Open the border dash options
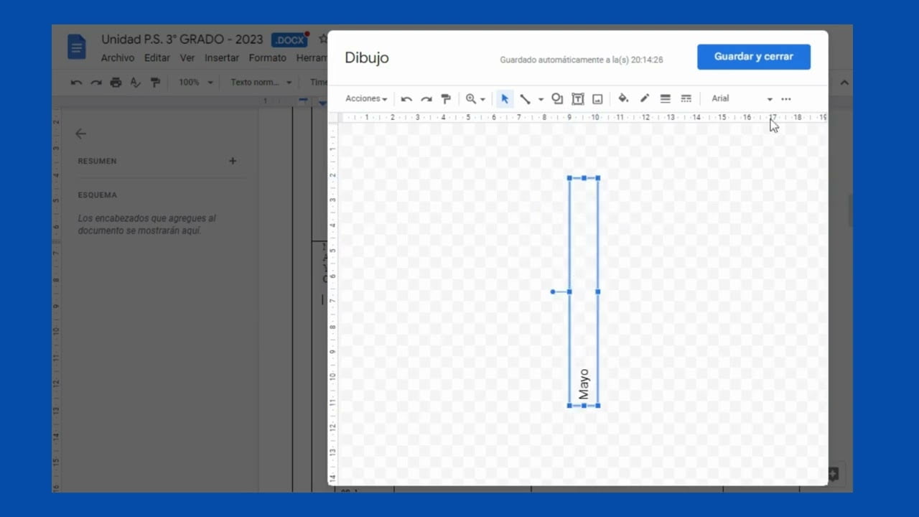919x517 pixels. 686,99
